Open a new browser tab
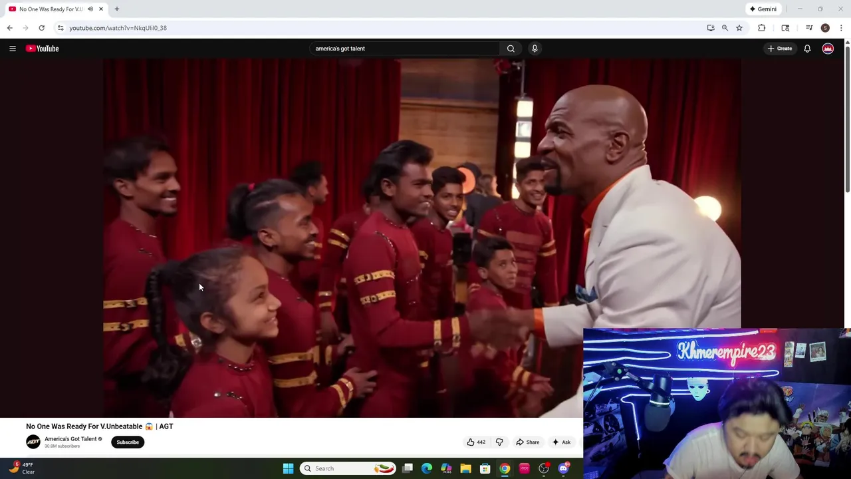851x479 pixels. [117, 9]
